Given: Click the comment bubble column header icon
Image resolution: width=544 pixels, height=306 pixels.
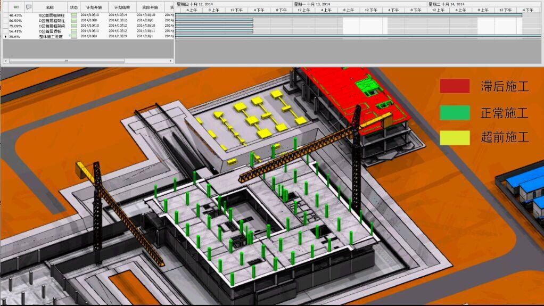Looking at the screenshot, I should click(28, 7).
